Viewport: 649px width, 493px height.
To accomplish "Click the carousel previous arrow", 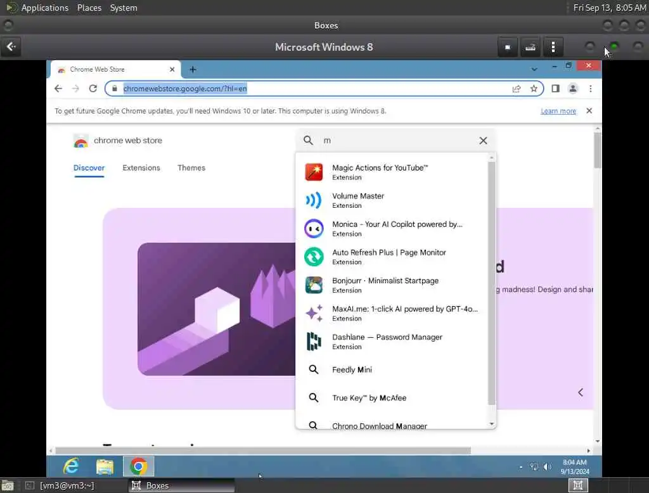I will click(581, 392).
